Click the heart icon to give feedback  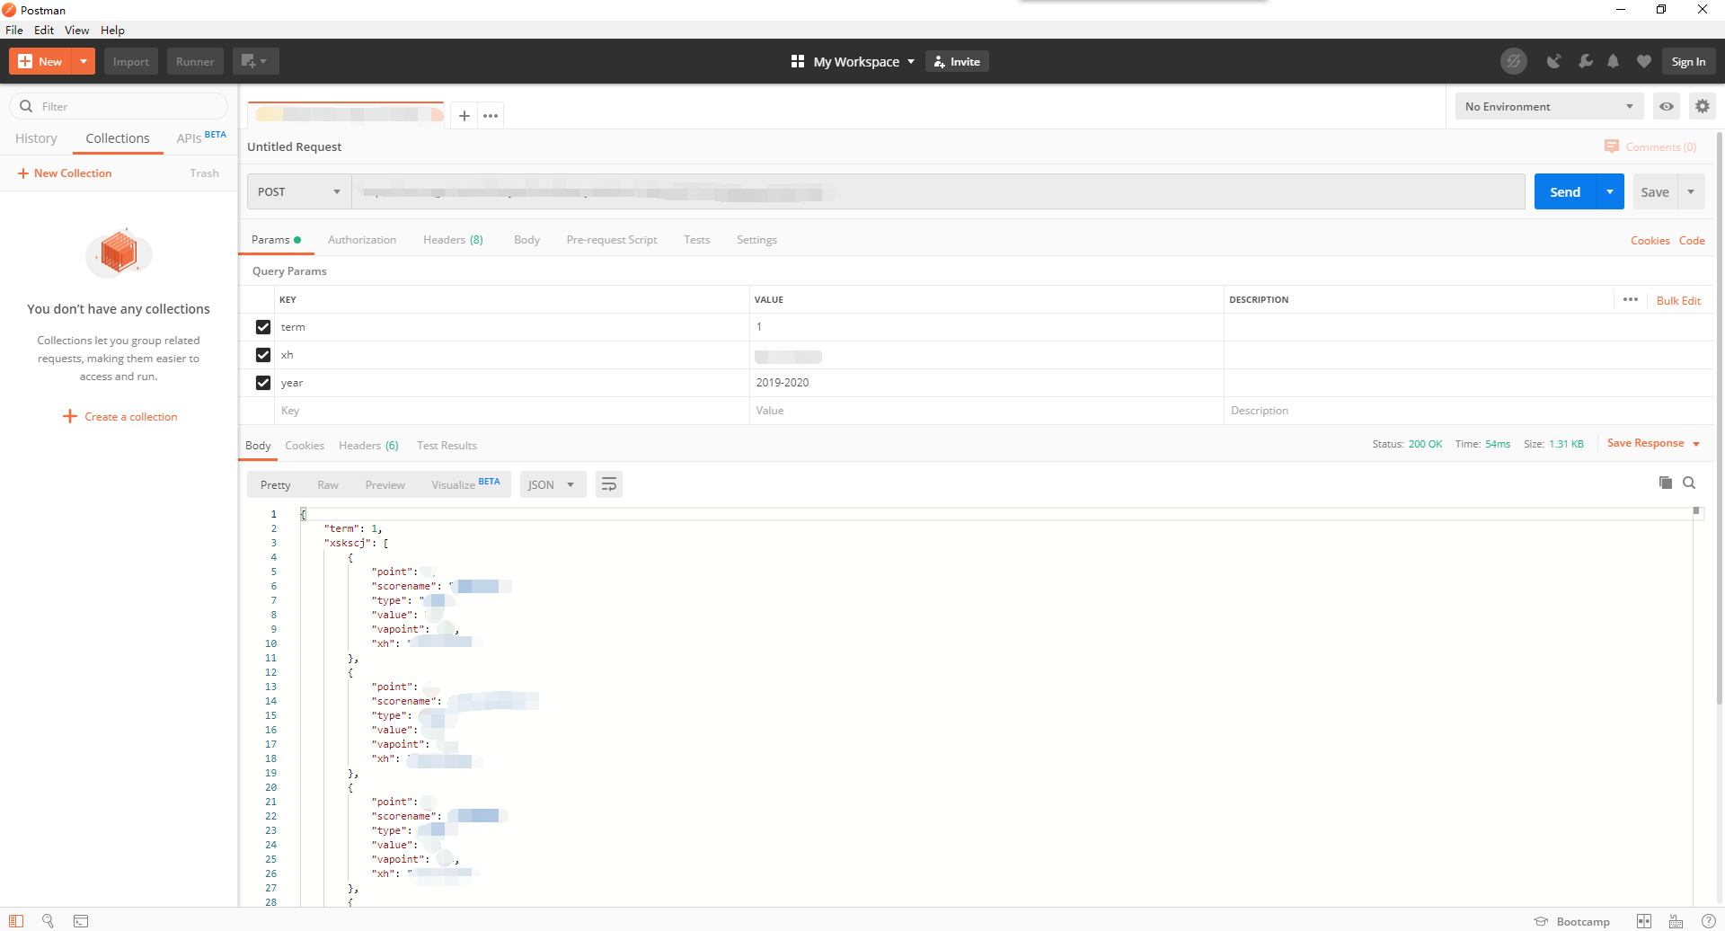1644,61
